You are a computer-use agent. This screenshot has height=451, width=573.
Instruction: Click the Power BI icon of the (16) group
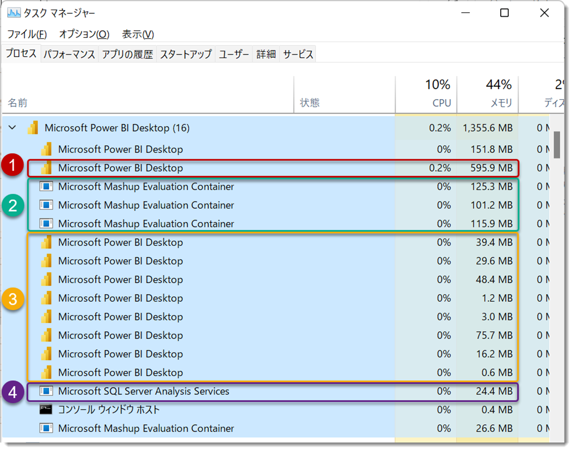(x=32, y=127)
